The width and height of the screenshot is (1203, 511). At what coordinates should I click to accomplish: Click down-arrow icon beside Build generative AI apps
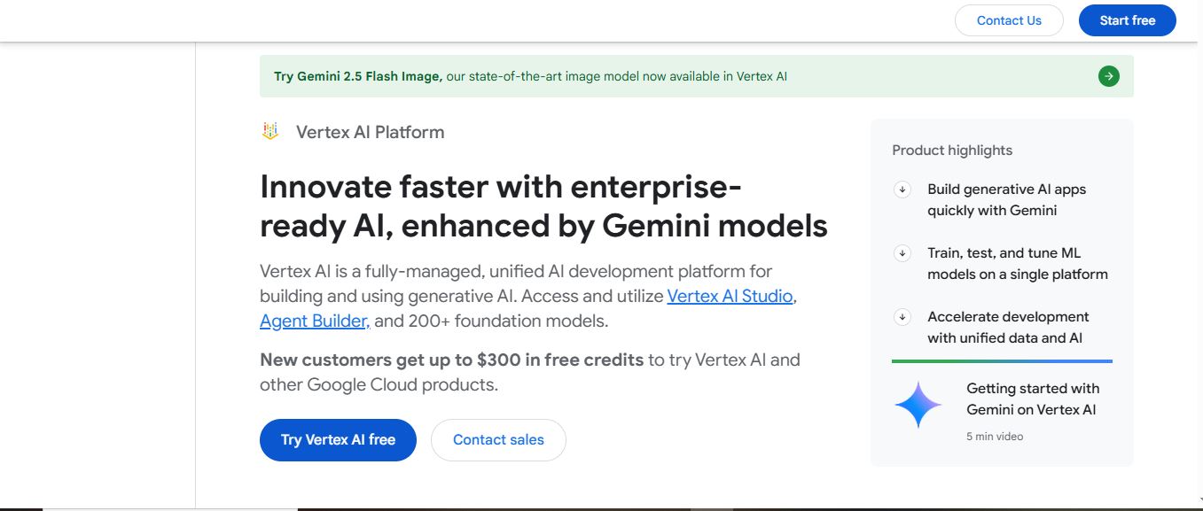pos(902,190)
